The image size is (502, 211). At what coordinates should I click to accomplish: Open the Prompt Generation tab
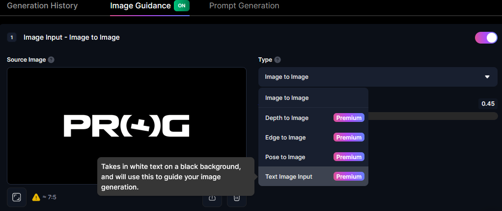coord(244,6)
